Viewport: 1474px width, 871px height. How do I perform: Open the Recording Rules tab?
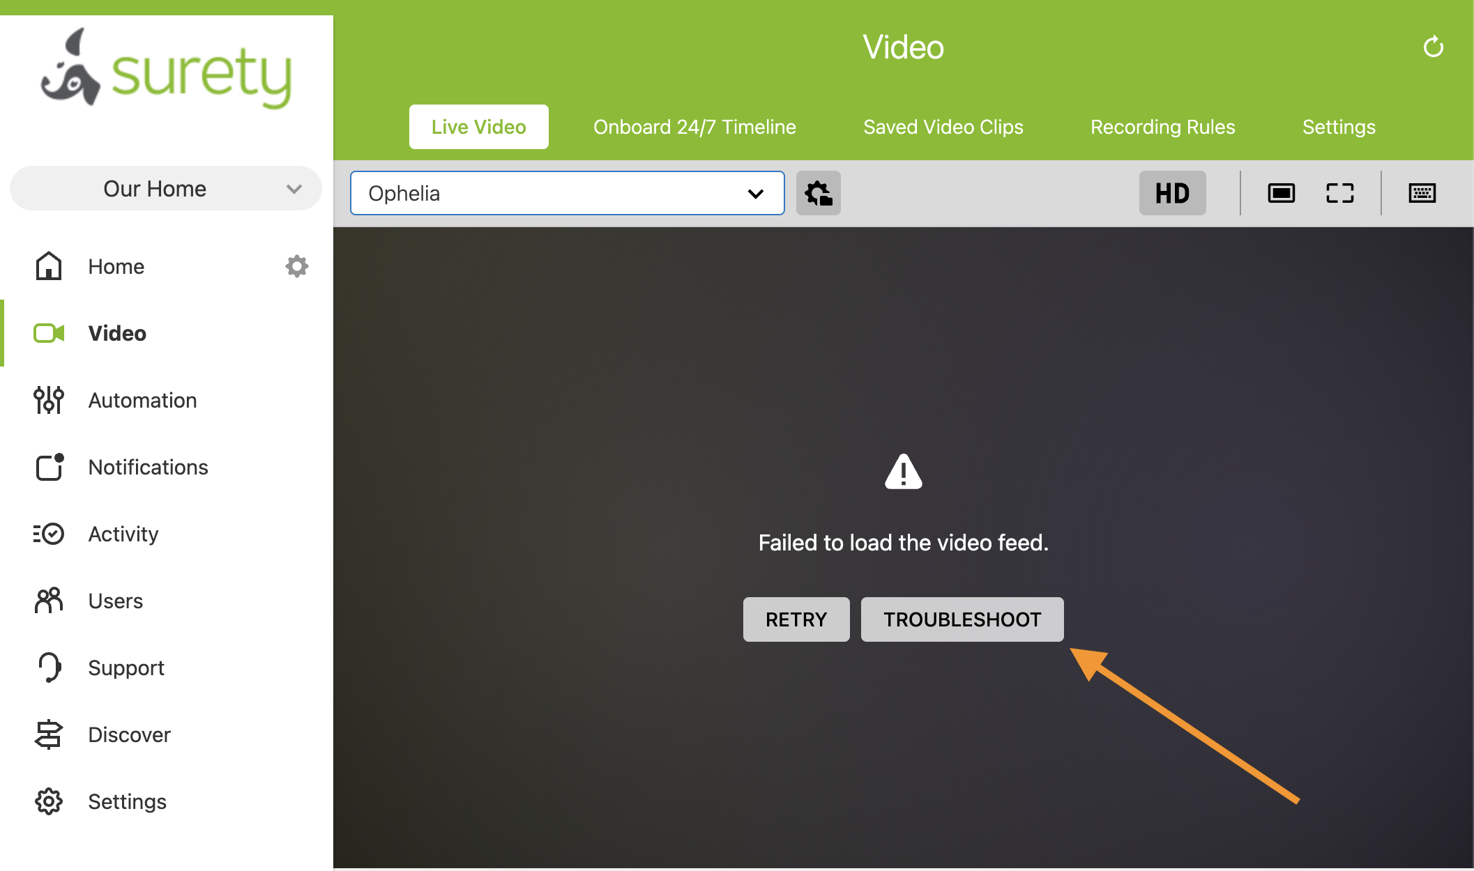[x=1163, y=126]
